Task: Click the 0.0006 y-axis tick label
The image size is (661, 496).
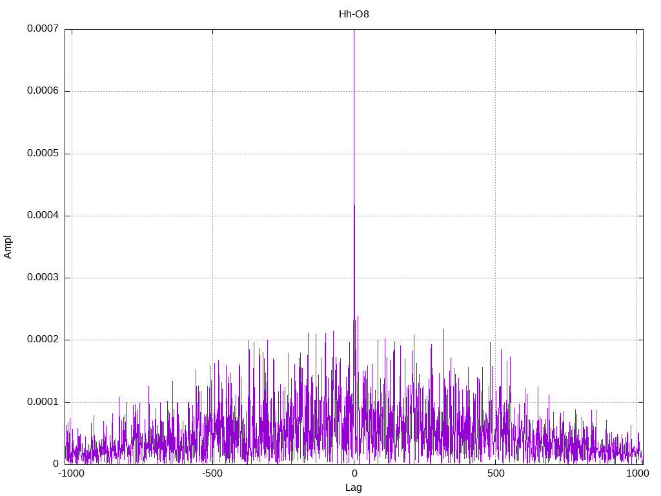Action: coord(43,91)
